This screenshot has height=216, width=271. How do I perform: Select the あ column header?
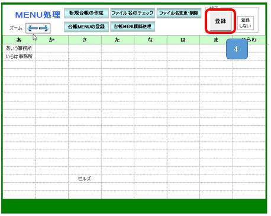coord(19,40)
